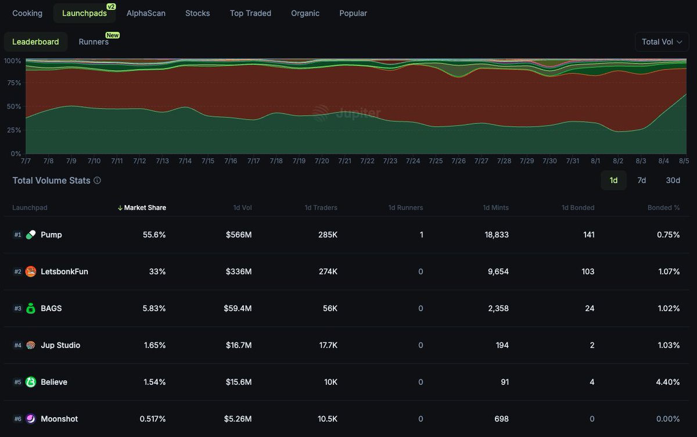
Task: Click the 7/21 date on chart axis
Action: [344, 161]
